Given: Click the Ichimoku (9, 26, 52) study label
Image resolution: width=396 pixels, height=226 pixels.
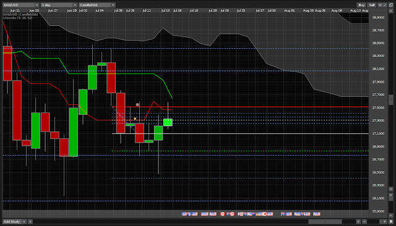Looking at the screenshot, I should [x=17, y=18].
